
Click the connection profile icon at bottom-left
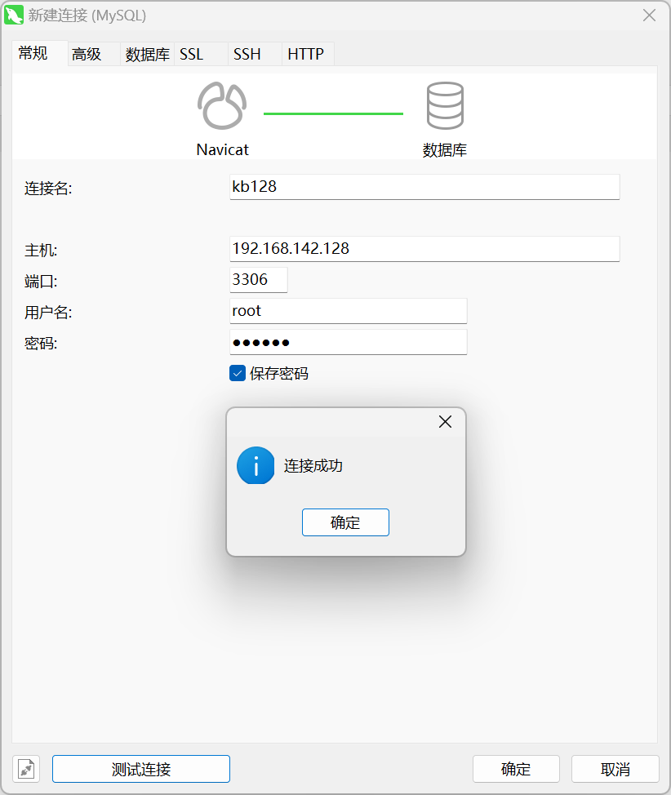click(26, 769)
